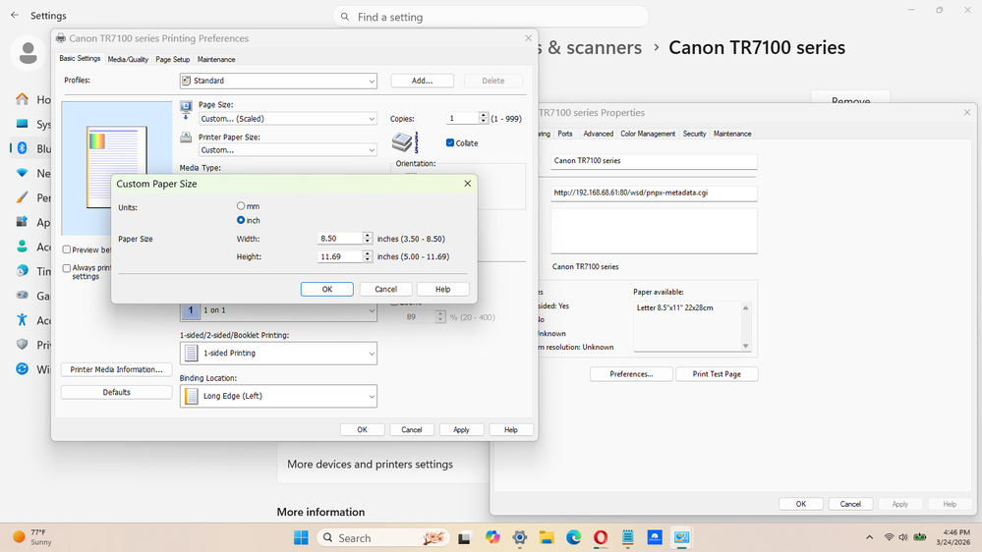Decrease the Height value with down arrow
The width and height of the screenshot is (982, 552).
(x=368, y=259)
